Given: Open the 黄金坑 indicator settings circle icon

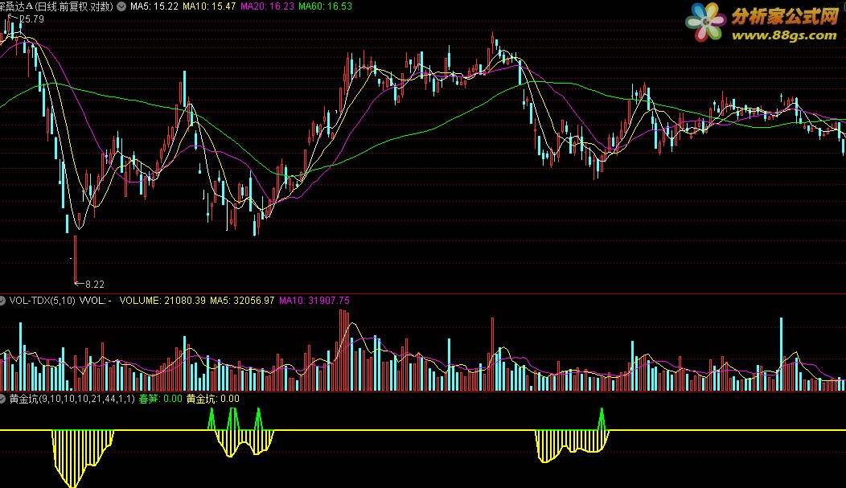Looking at the screenshot, I should point(2,399).
